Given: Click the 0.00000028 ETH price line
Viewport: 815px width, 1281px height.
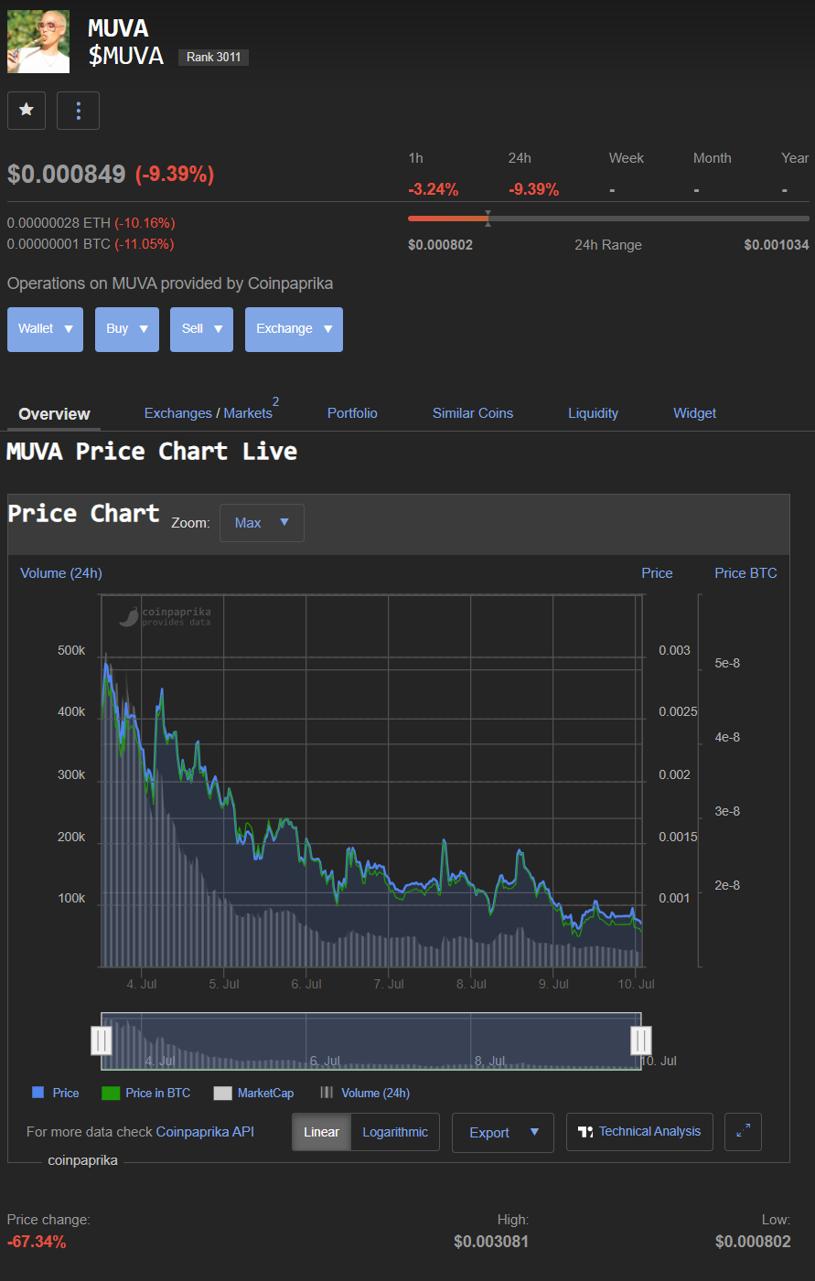Looking at the screenshot, I should click(x=91, y=223).
